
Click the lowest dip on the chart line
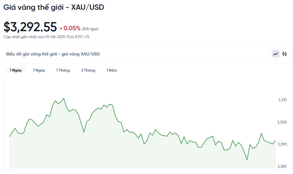247,160
